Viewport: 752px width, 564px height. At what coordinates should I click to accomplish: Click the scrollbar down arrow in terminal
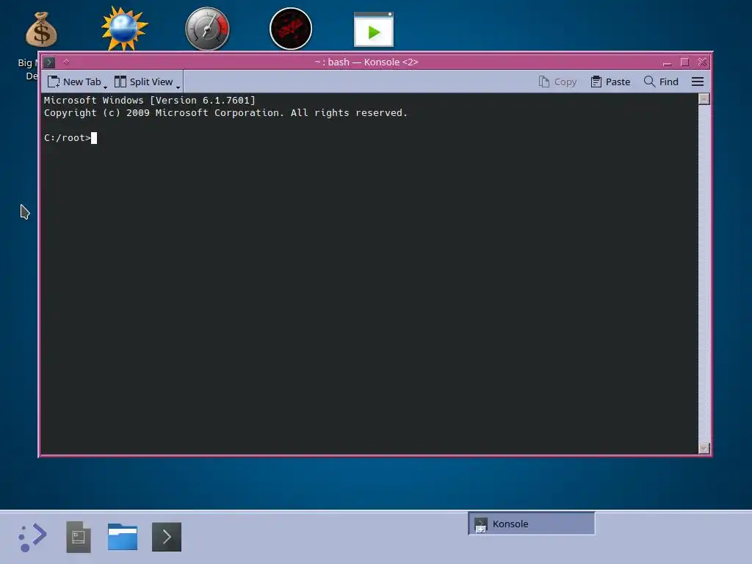point(704,448)
